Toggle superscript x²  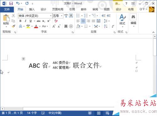pyautogui.click(x=49, y=21)
